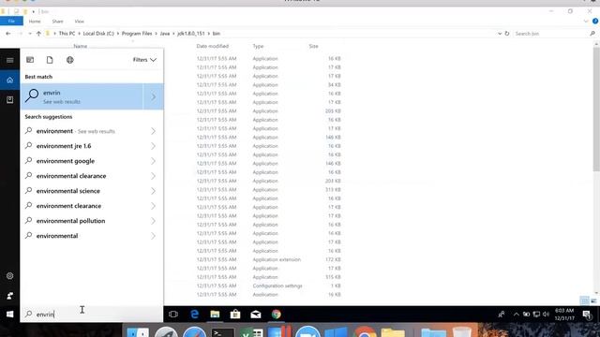Open the File tab in Explorer
This screenshot has height=337, width=600.
pyautogui.click(x=11, y=22)
